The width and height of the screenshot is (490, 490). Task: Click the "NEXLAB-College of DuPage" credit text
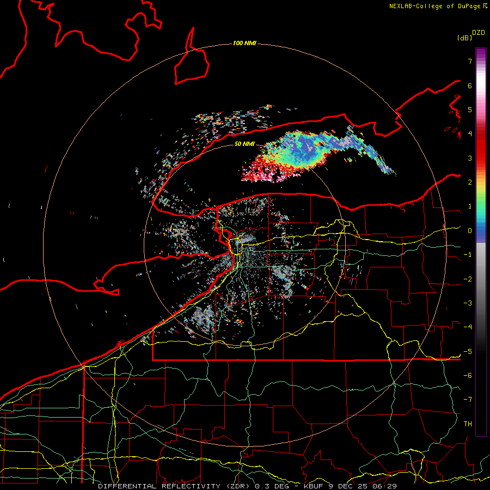(x=434, y=6)
